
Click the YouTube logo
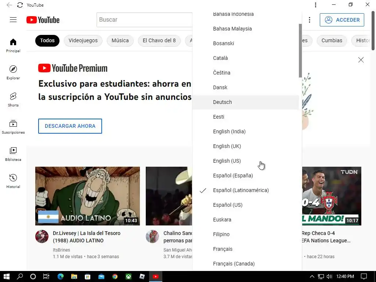point(43,20)
